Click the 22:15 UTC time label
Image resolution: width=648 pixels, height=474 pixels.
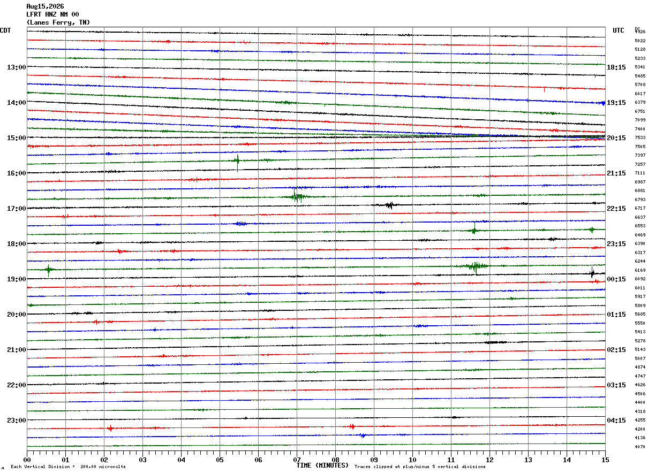point(616,209)
